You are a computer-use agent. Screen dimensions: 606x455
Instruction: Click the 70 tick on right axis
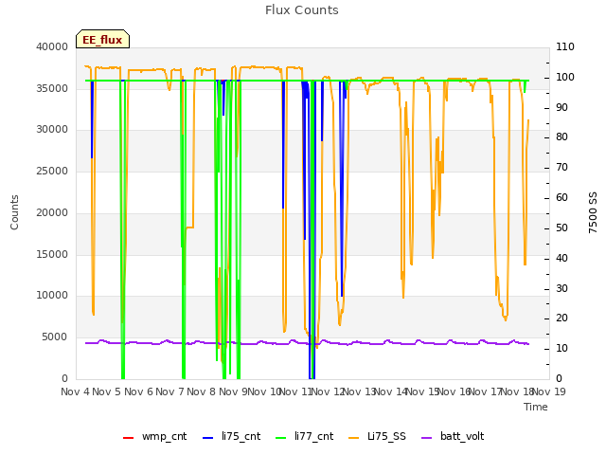point(561,168)
